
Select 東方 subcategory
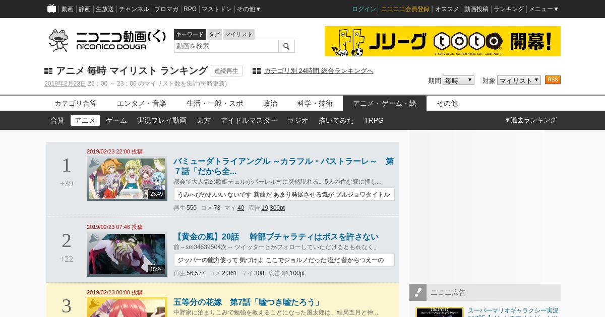click(x=204, y=120)
